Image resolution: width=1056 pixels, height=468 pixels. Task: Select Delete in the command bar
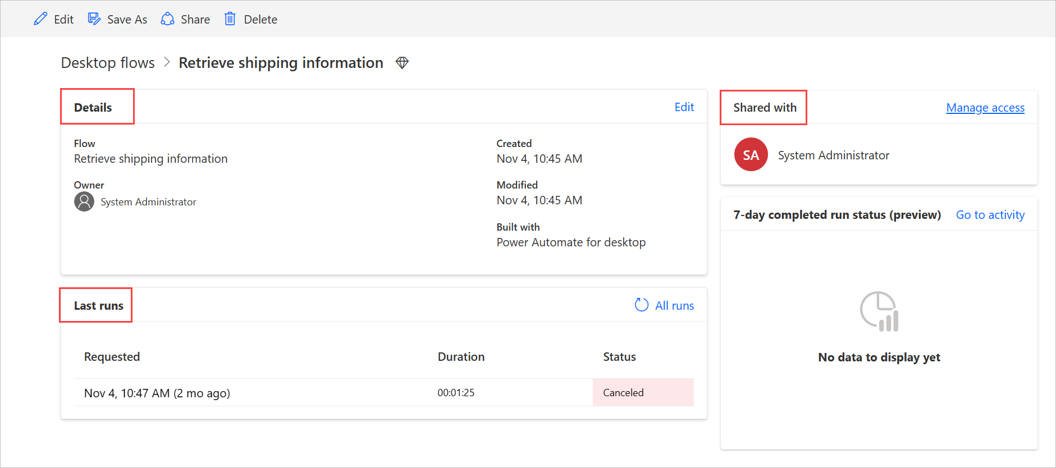pos(260,20)
